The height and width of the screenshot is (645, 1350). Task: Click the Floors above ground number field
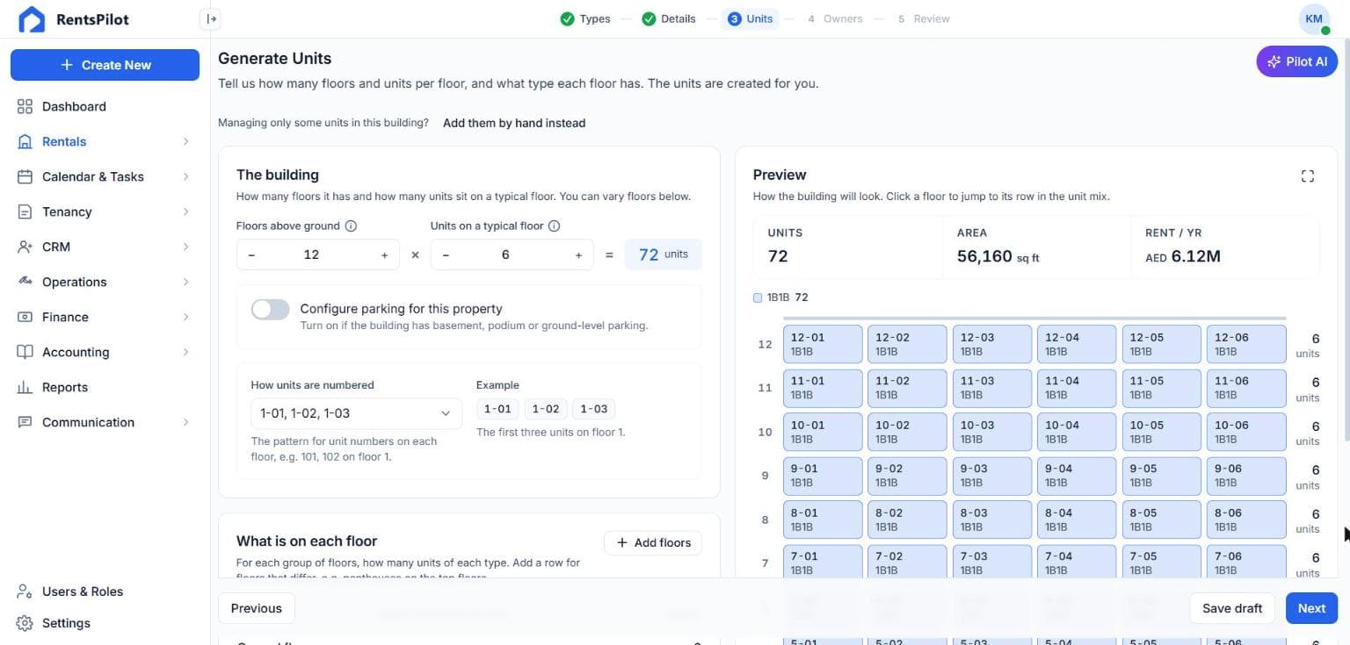311,254
